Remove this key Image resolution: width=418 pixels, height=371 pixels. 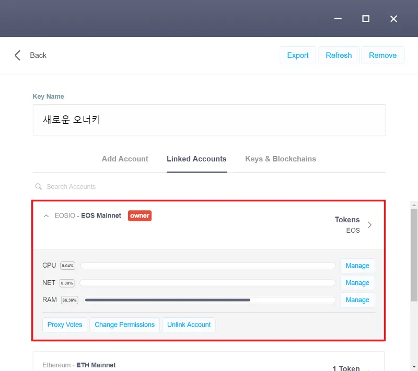pos(383,55)
